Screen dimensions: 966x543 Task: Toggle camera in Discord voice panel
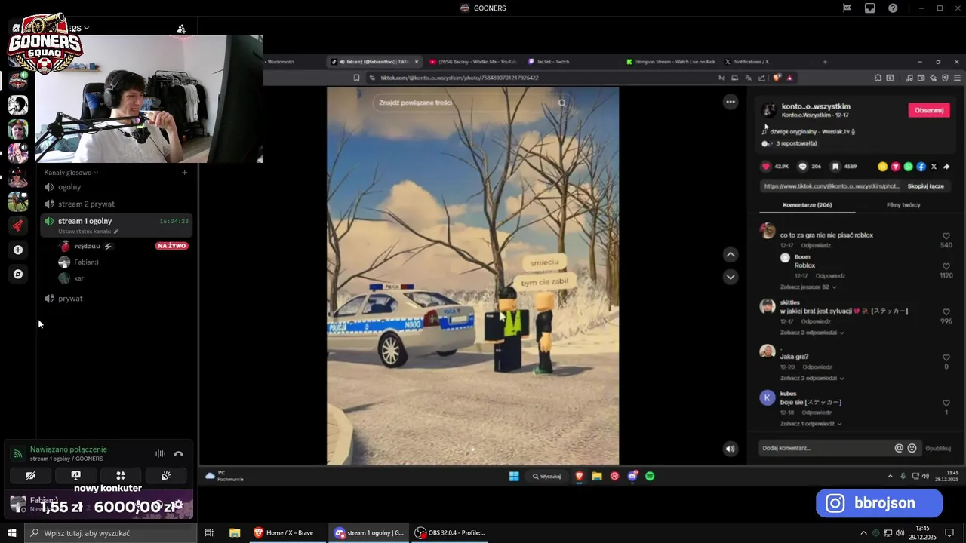(31, 475)
